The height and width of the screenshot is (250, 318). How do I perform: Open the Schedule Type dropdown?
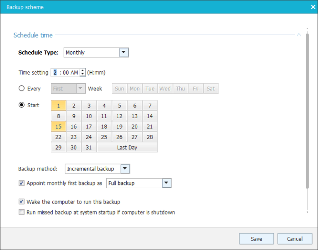pos(124,53)
